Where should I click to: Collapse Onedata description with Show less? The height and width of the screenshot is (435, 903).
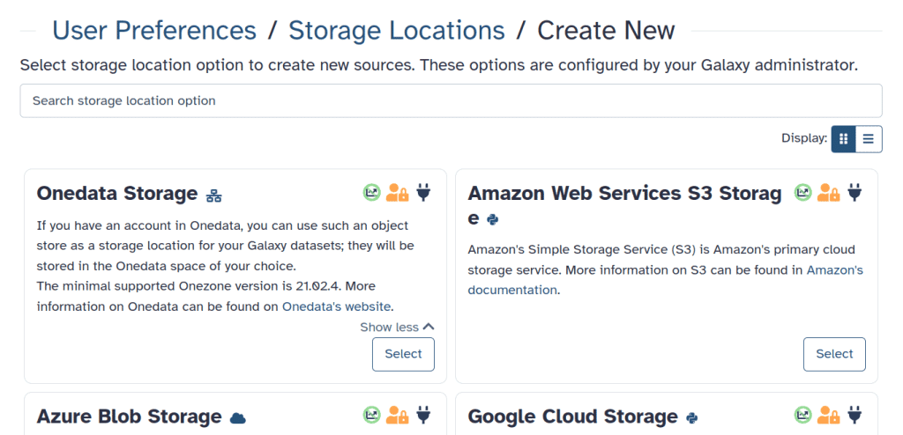click(397, 327)
